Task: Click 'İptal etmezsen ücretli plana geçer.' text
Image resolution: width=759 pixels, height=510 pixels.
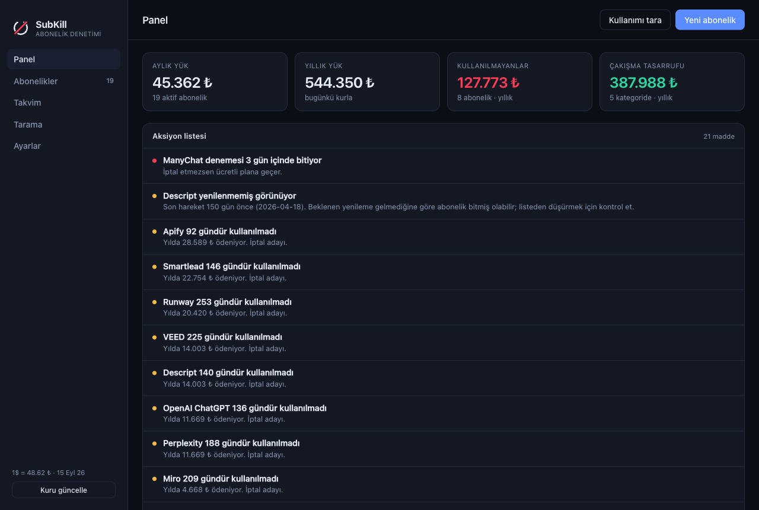Action: (222, 172)
